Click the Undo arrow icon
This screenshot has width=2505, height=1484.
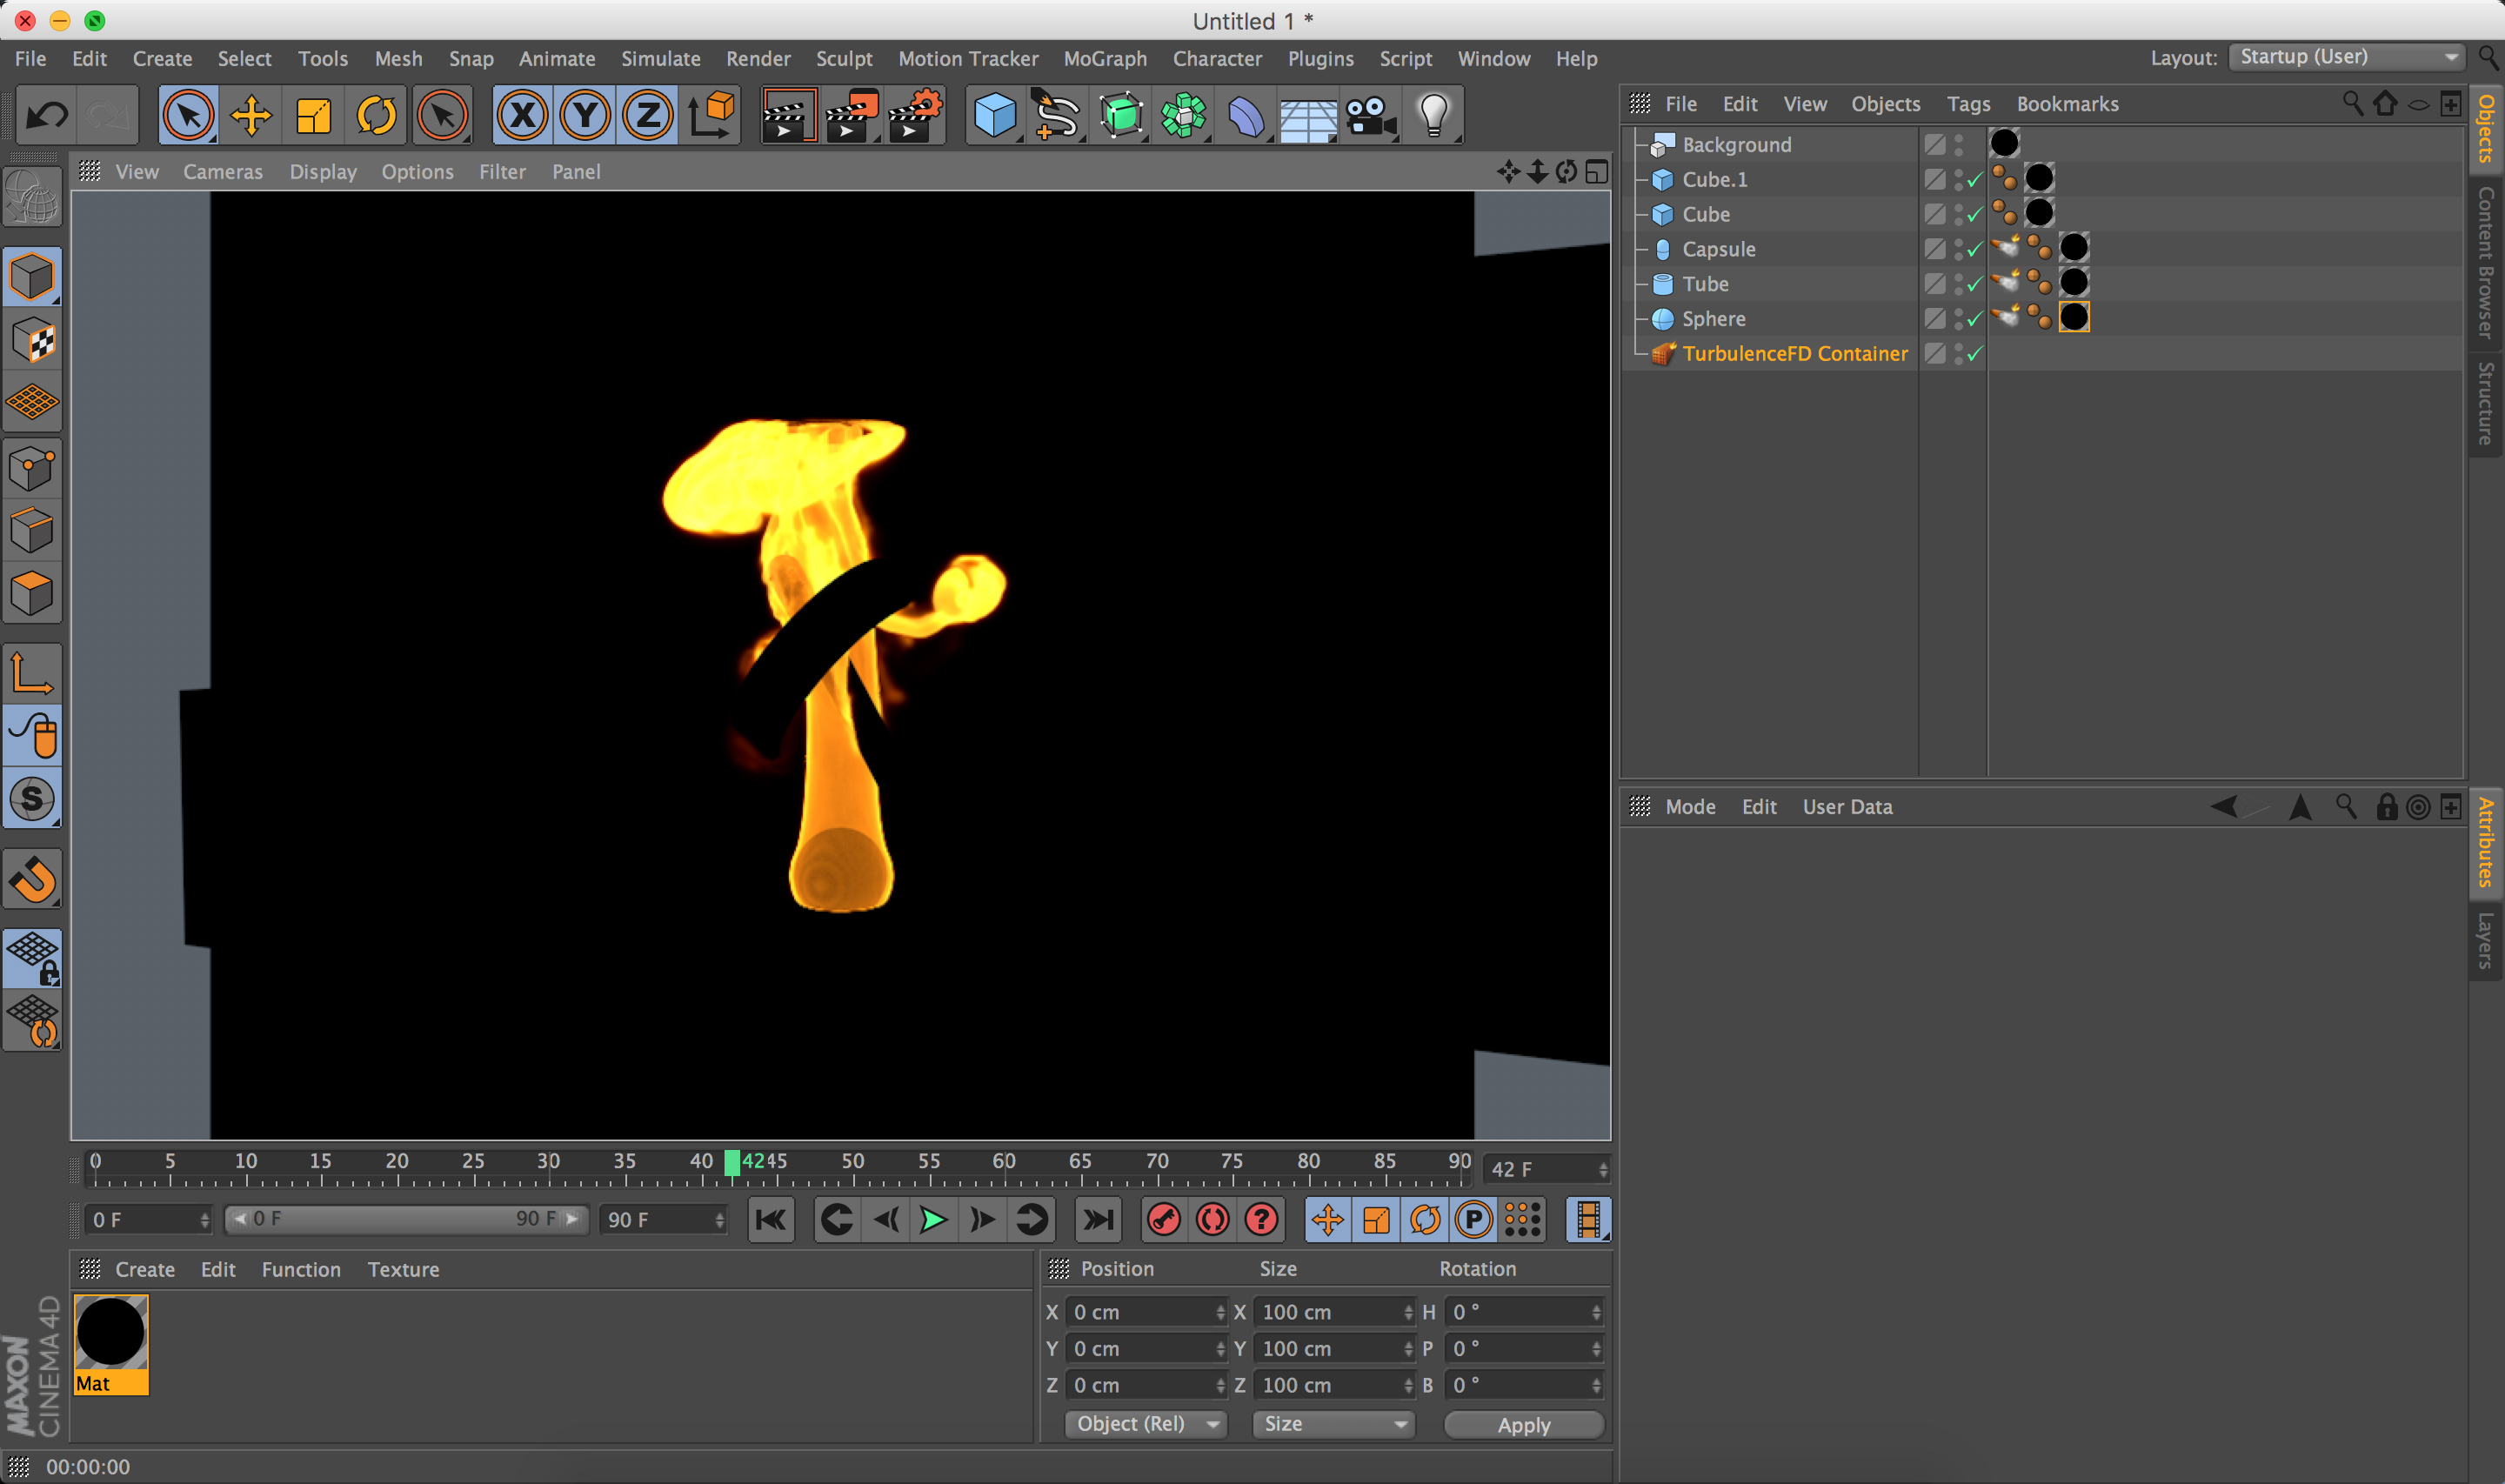coord(46,116)
